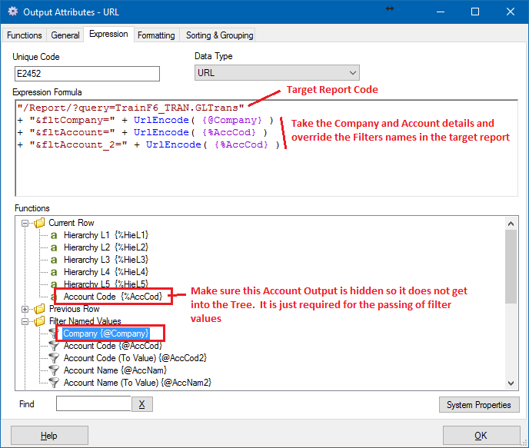Click the Unique Code field E2452
529x448 pixels.
point(87,74)
